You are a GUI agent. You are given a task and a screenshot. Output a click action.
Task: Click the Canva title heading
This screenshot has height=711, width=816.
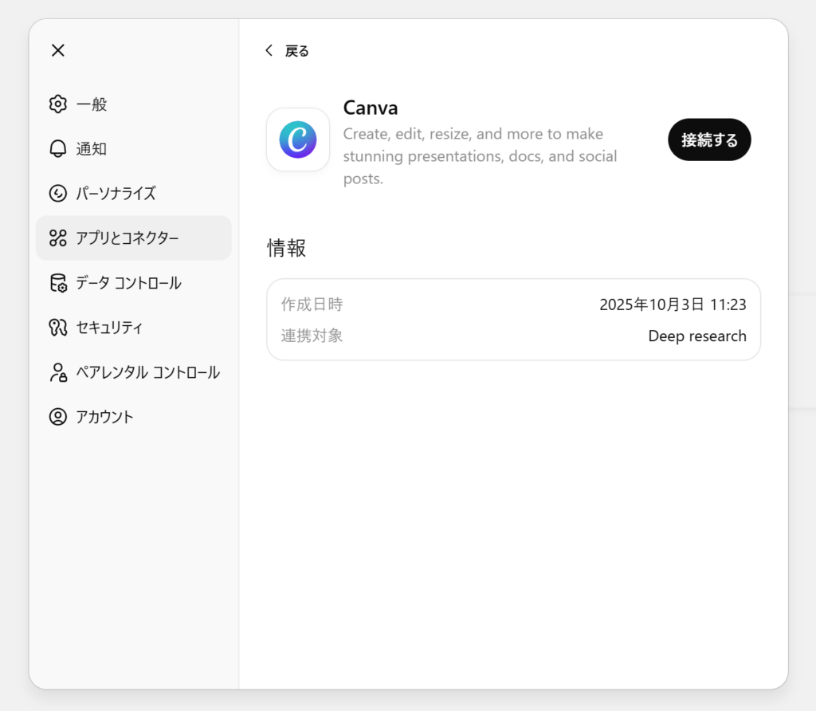371,108
